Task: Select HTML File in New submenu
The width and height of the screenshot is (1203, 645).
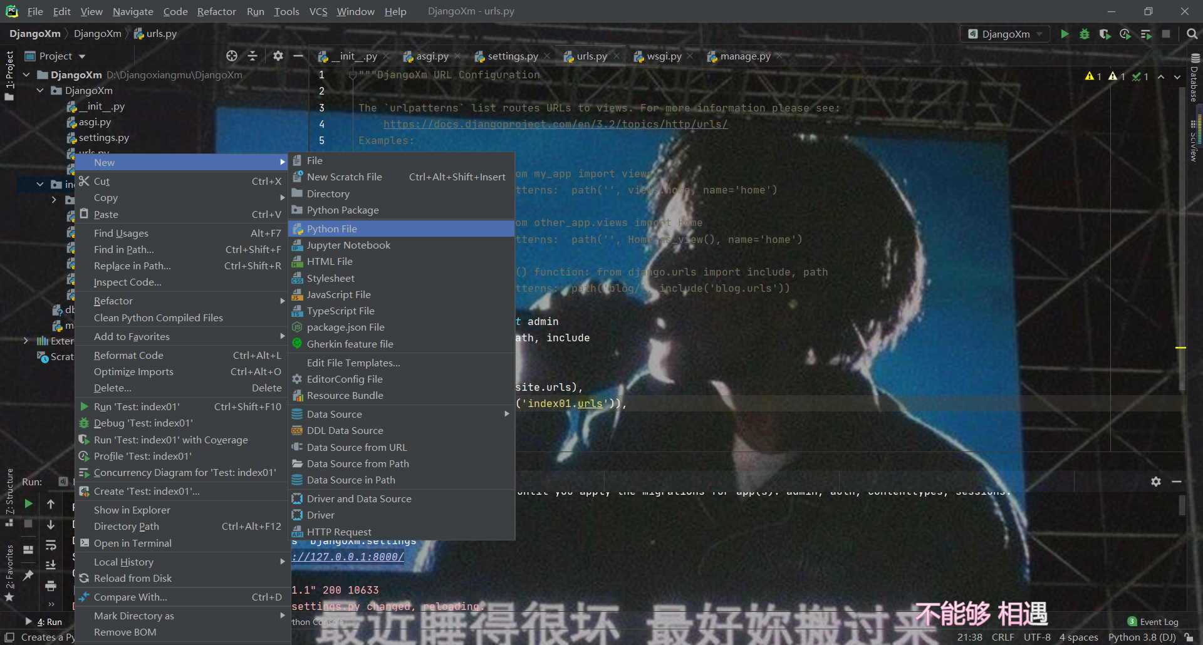Action: 401,261
